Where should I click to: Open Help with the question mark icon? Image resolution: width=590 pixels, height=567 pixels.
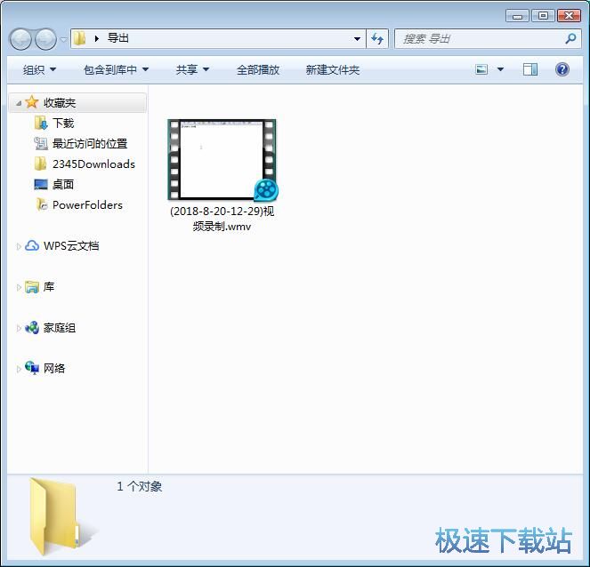562,69
